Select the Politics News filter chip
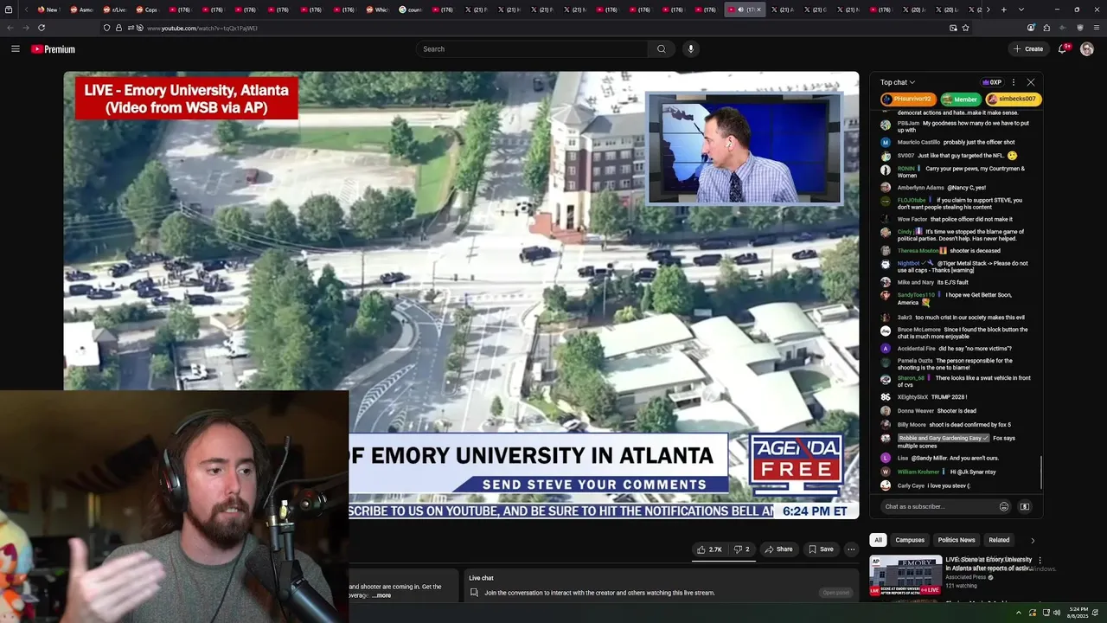The image size is (1107, 623). [957, 540]
